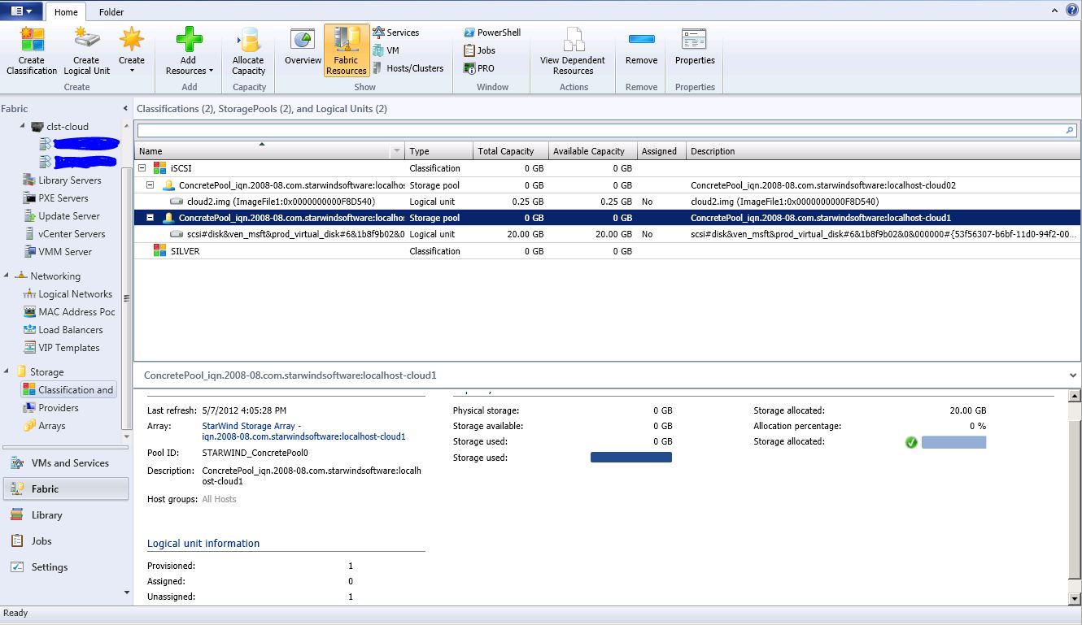
Task: Select the SILVER classification row
Action: coord(607,251)
